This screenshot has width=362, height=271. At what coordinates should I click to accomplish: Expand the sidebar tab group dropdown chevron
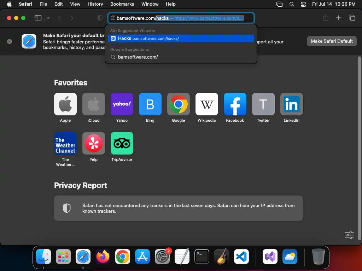pos(48,18)
